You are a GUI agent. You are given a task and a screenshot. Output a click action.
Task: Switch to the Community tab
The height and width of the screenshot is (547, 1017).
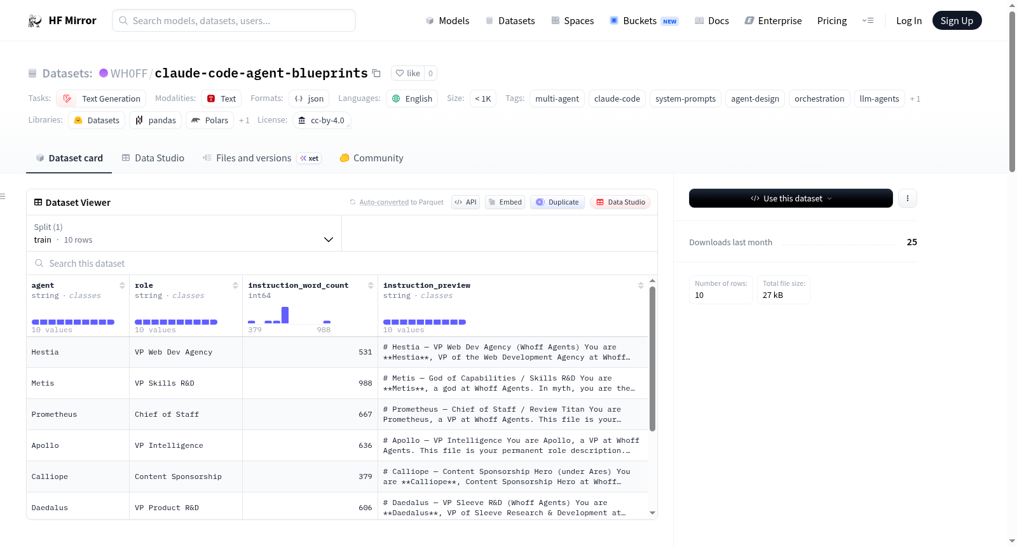371,158
